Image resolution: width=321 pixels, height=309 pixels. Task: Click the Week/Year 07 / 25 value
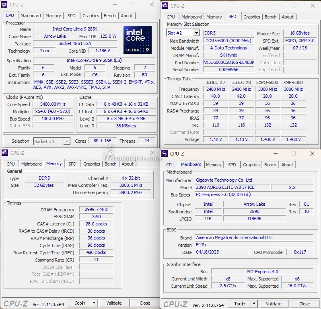point(300,48)
